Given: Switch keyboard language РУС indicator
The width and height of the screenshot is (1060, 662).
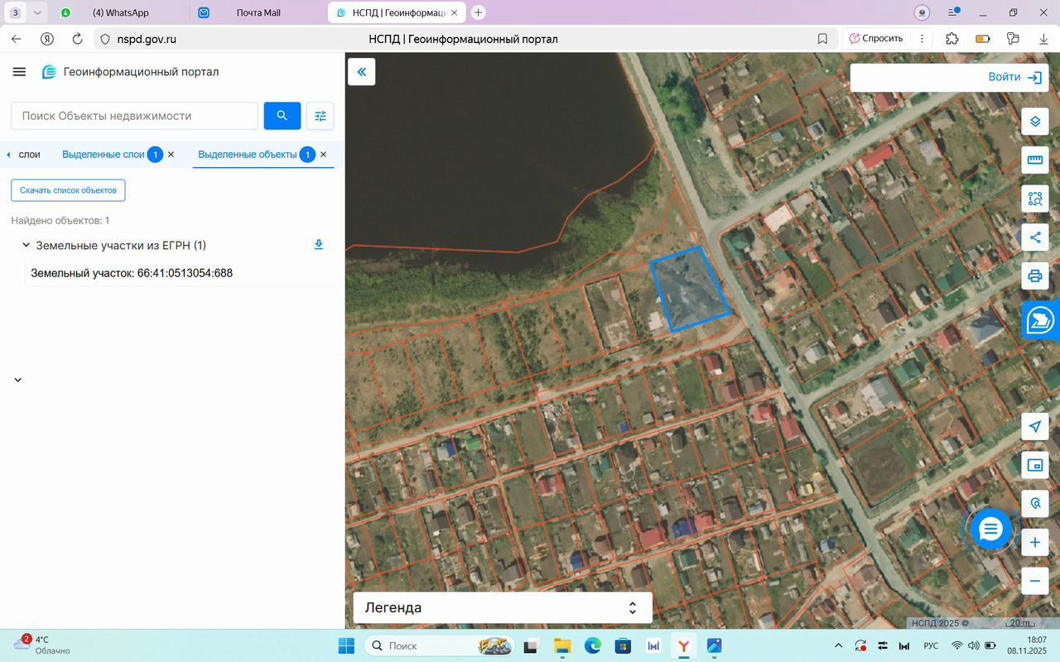Looking at the screenshot, I should [931, 645].
